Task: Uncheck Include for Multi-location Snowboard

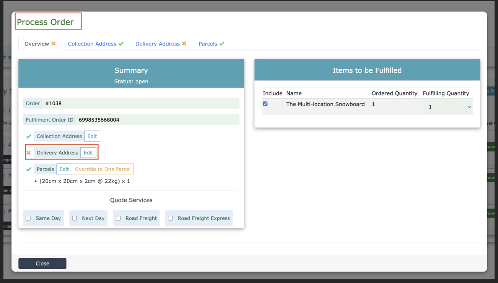Action: 265,104
